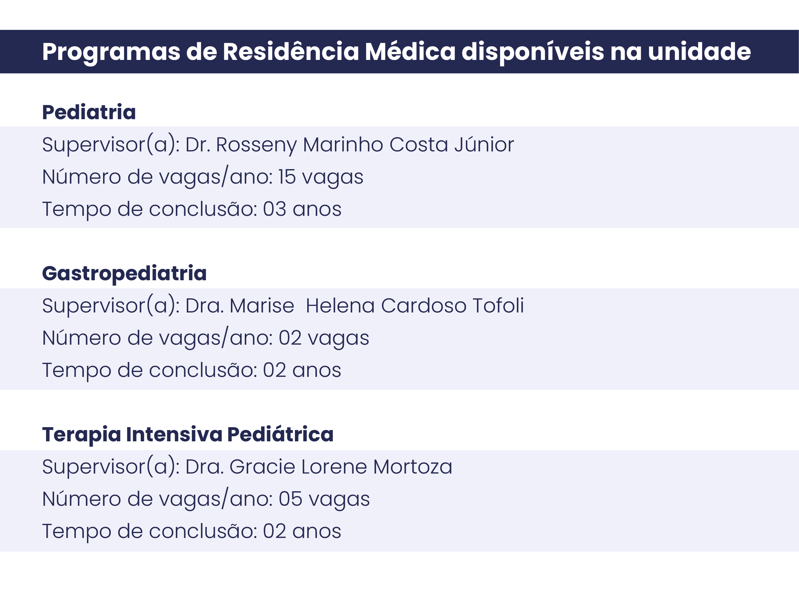Click the '05 vagas' value
The image size is (799, 604).
[324, 499]
